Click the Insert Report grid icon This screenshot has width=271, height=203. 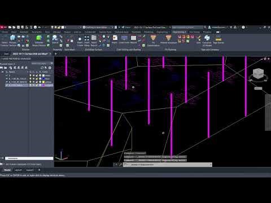click(94, 38)
